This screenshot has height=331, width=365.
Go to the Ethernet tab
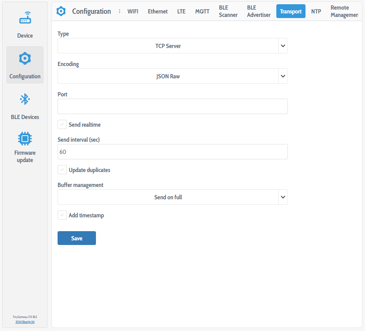tap(158, 12)
